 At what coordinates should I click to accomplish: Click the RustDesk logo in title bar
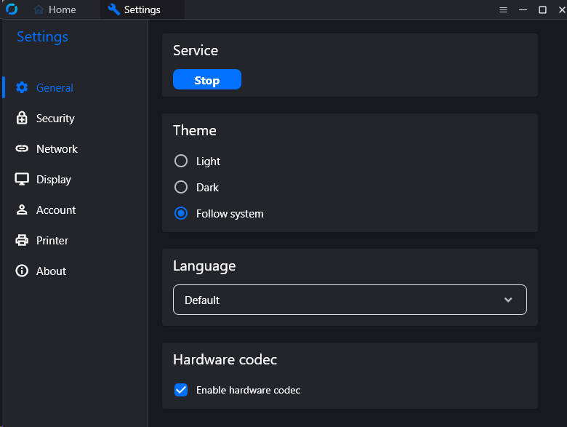coord(12,9)
